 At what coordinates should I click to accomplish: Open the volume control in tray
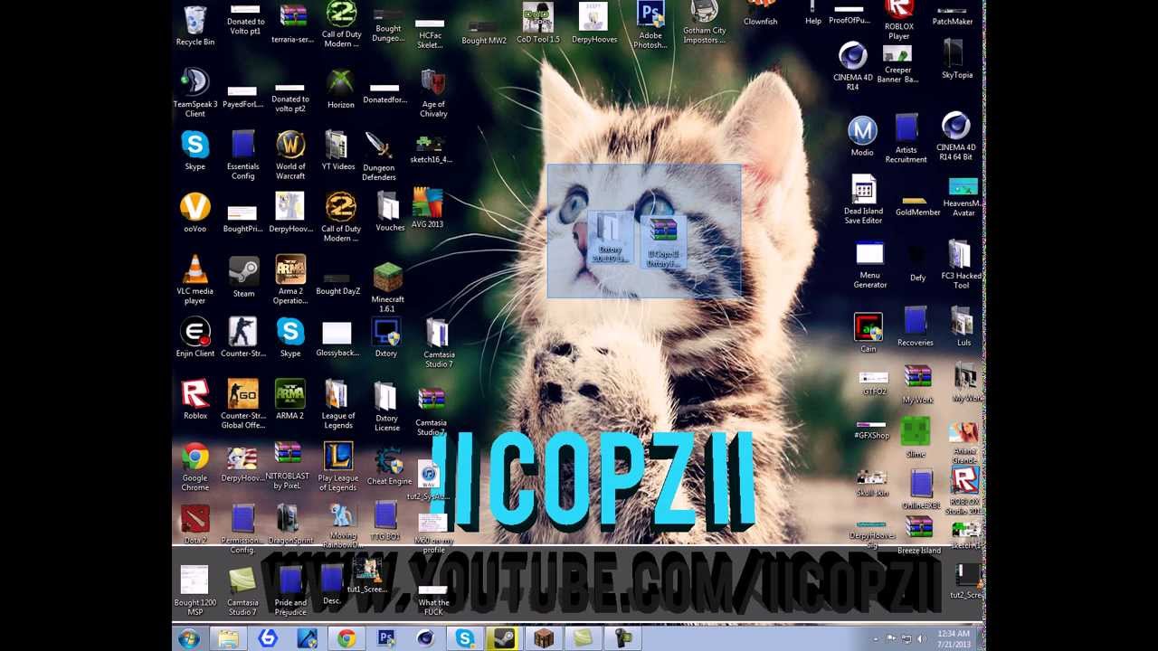pos(922,639)
